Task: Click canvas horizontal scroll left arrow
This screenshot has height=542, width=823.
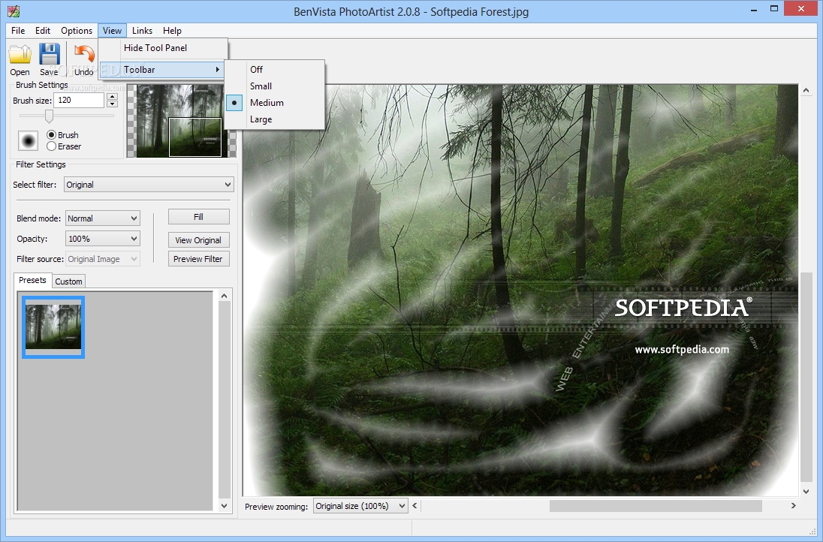Action: (415, 506)
